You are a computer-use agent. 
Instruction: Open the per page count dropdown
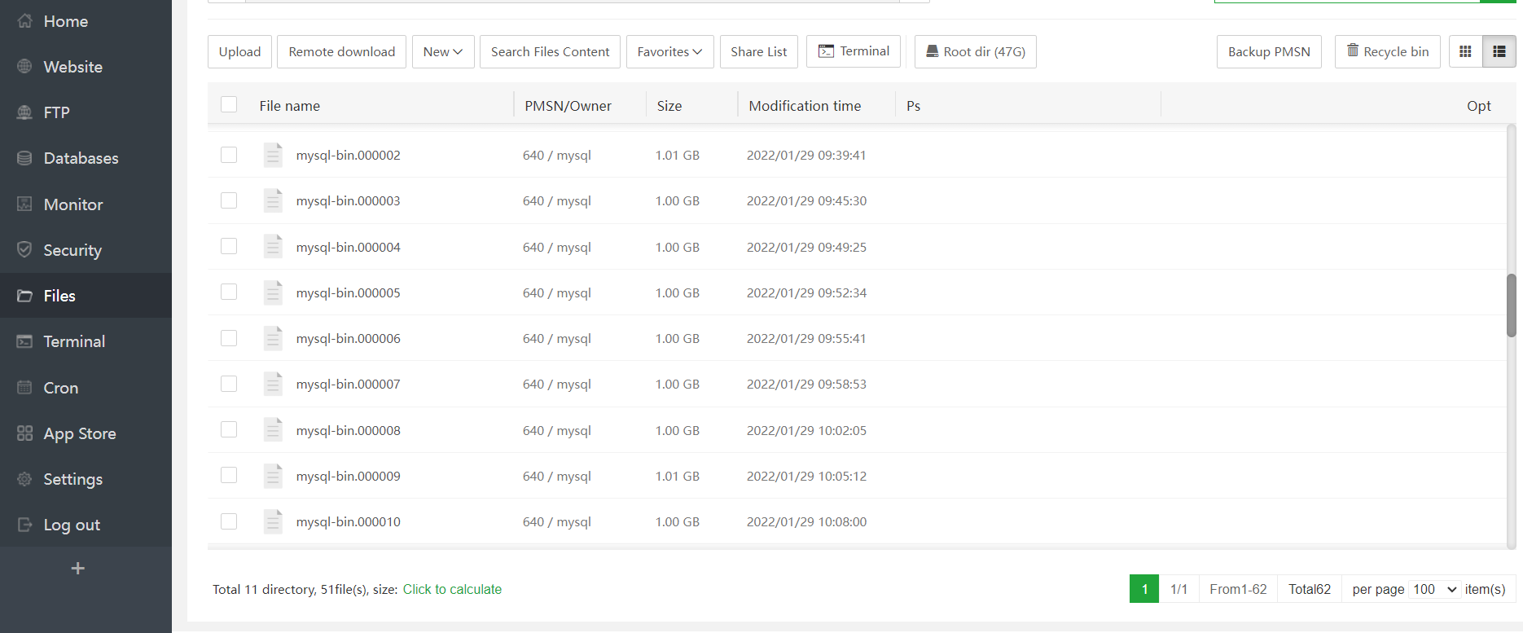tap(1434, 589)
